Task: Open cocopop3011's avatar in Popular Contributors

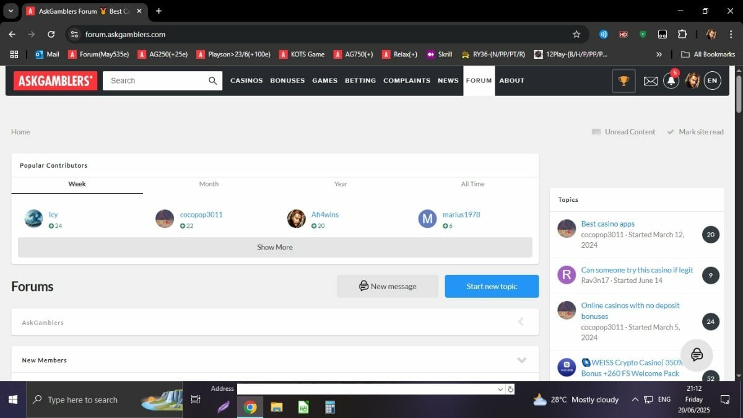Action: coord(165,219)
